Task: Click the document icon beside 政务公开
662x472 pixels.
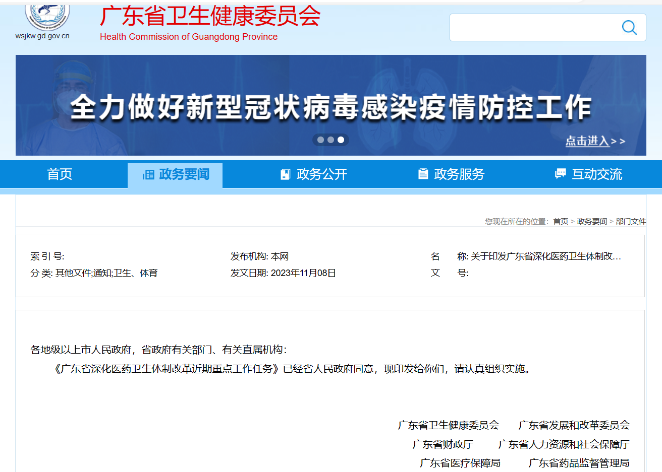Action: pos(286,174)
